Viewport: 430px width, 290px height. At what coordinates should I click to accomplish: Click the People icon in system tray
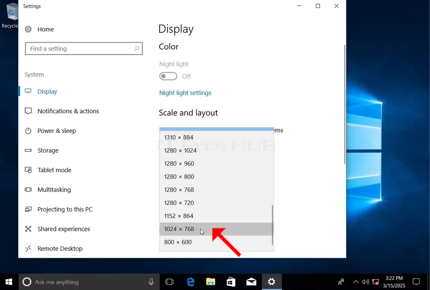(341, 282)
